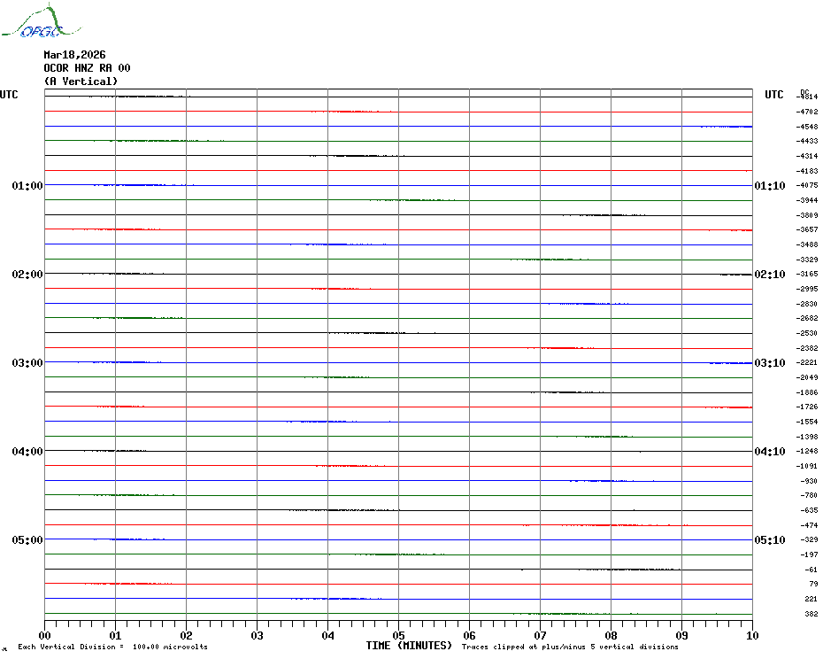Click the 04:10 time label on right
The image size is (823, 659).
pyautogui.click(x=769, y=452)
